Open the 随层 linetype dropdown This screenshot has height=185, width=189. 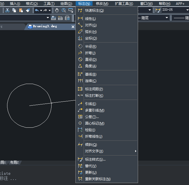167,18
